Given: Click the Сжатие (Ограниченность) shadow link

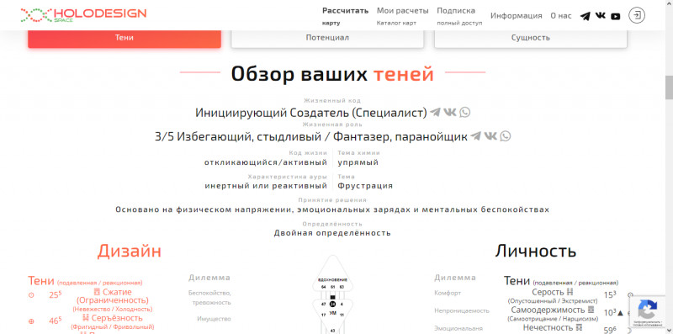Looking at the screenshot, I should tap(113, 296).
